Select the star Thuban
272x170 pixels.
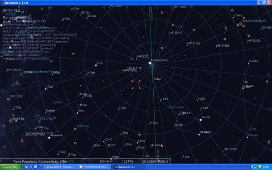point(248,137)
